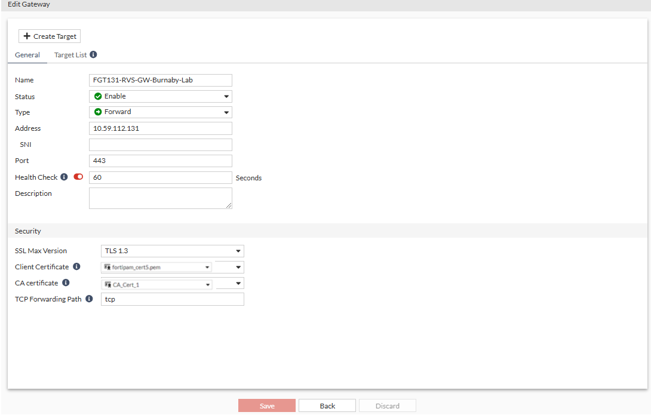Click the plus icon on Create Target
Image resolution: width=651 pixels, height=415 pixels.
(27, 36)
